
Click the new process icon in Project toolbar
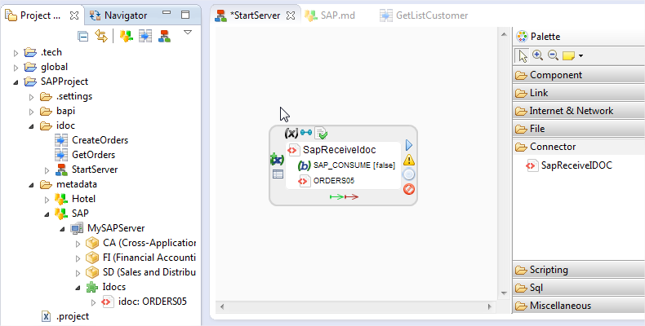pos(165,36)
